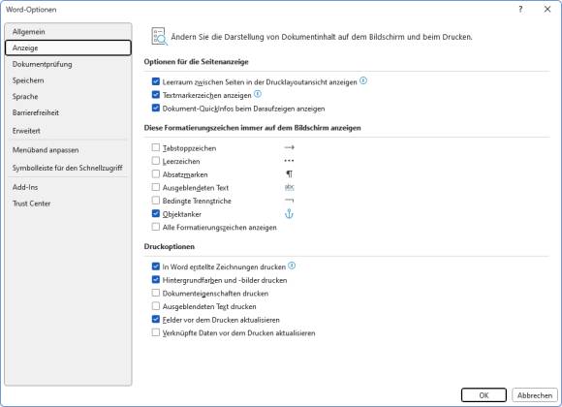Open the Speichern category

click(x=68, y=80)
